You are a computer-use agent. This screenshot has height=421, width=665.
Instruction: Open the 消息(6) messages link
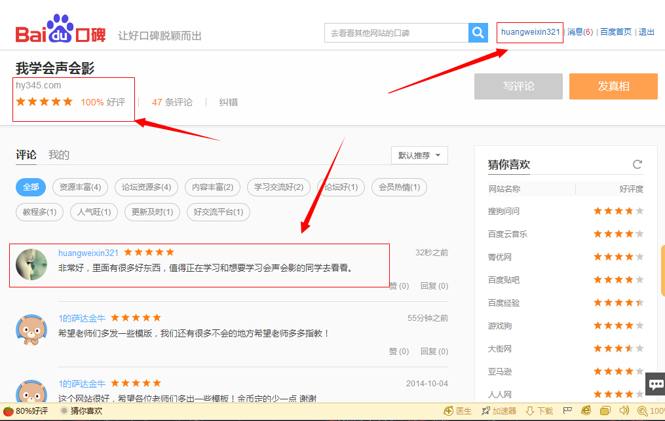[x=580, y=31]
